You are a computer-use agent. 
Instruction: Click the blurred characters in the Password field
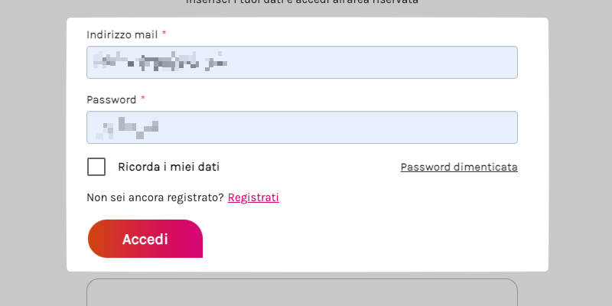(x=127, y=128)
